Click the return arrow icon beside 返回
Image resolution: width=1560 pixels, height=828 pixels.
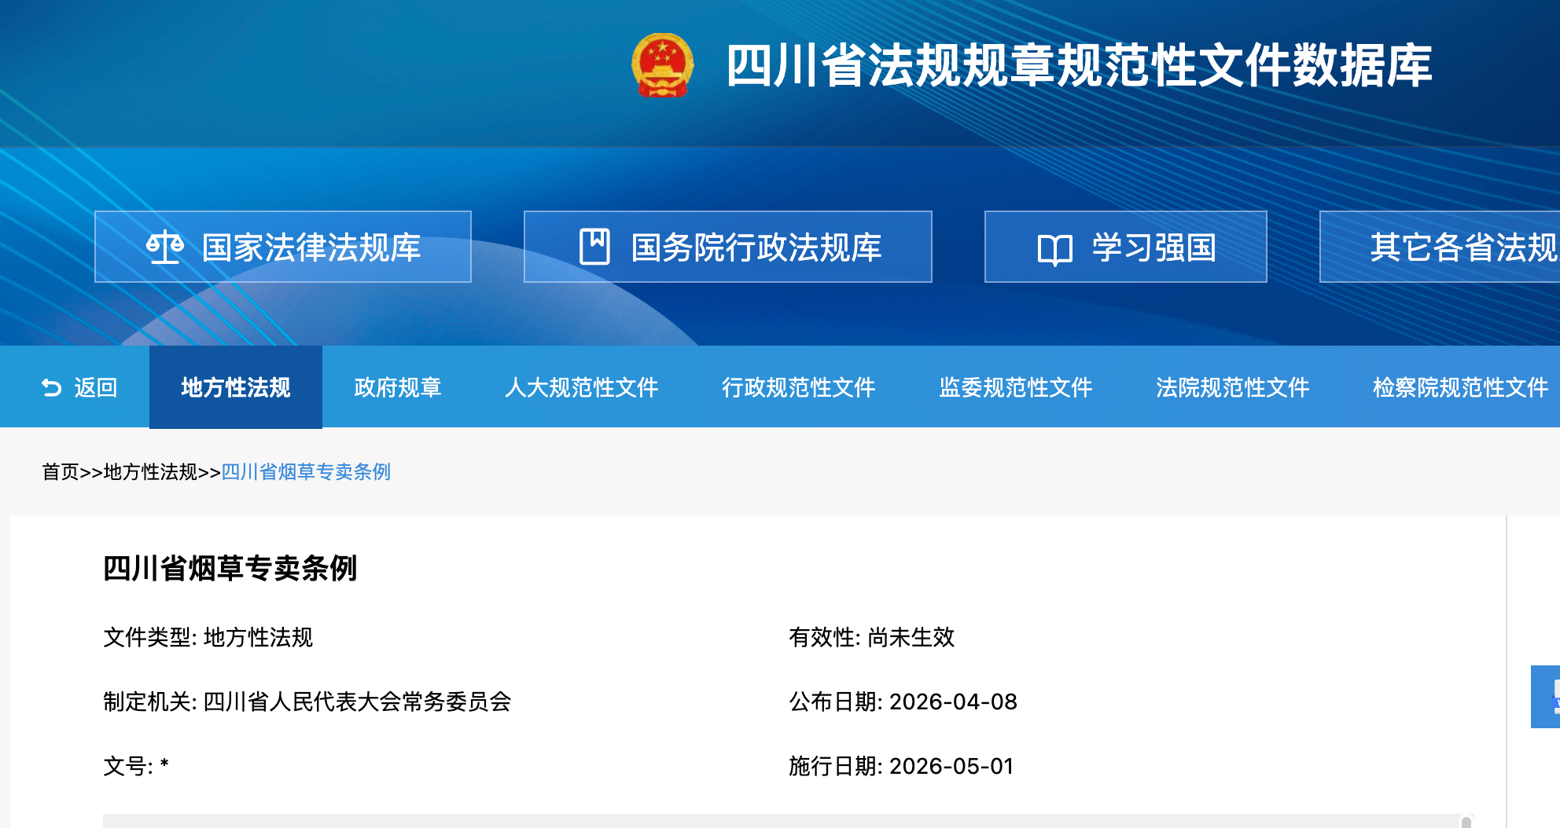point(52,387)
